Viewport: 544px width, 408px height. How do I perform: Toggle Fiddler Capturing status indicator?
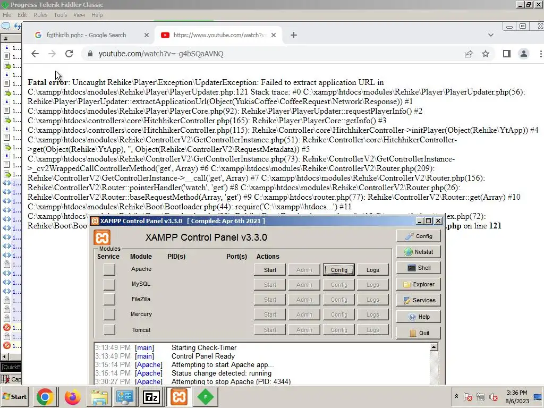click(x=11, y=379)
